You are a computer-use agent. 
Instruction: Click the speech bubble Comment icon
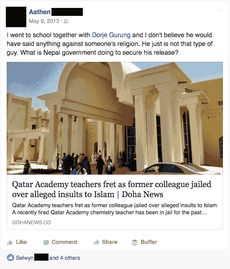46,242
